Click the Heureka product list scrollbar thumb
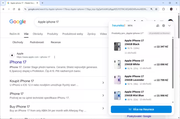 (x=173, y=64)
